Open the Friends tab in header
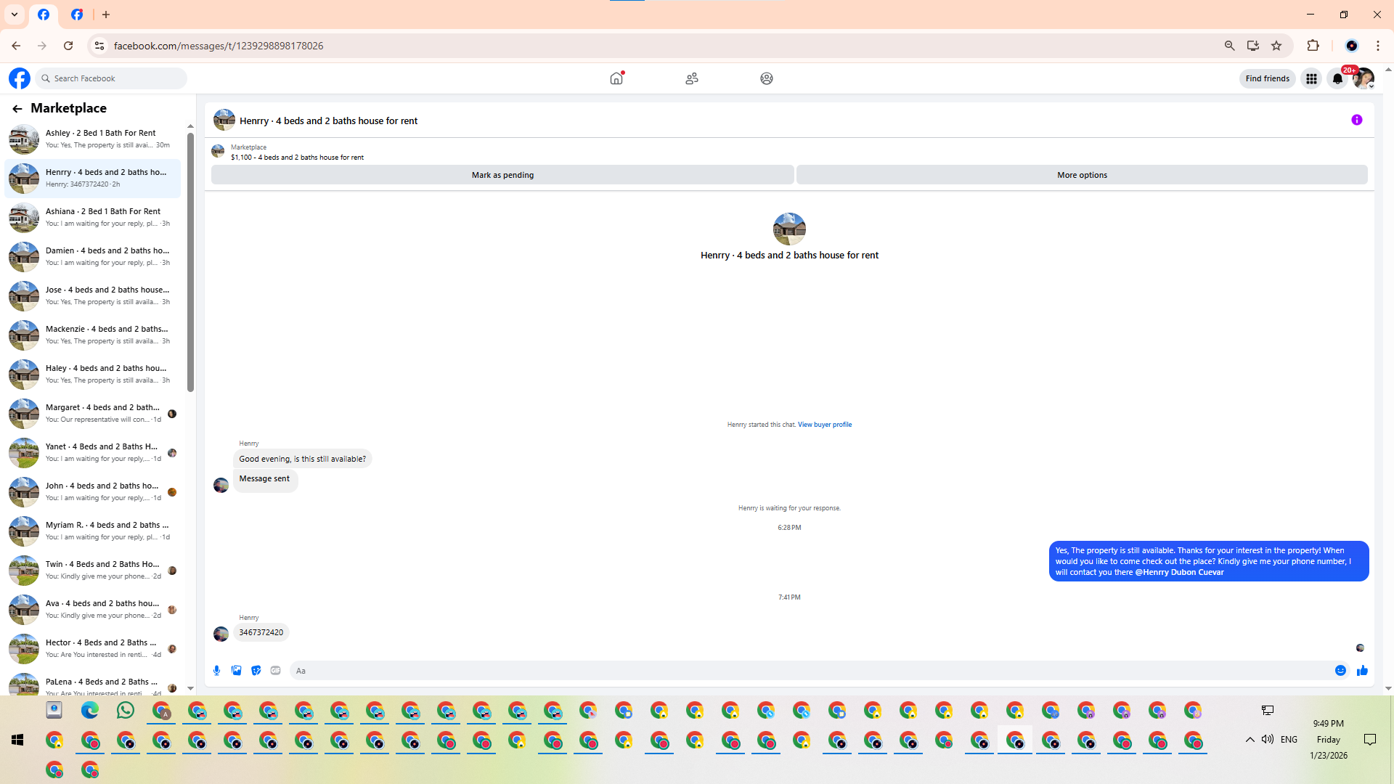 click(x=691, y=78)
